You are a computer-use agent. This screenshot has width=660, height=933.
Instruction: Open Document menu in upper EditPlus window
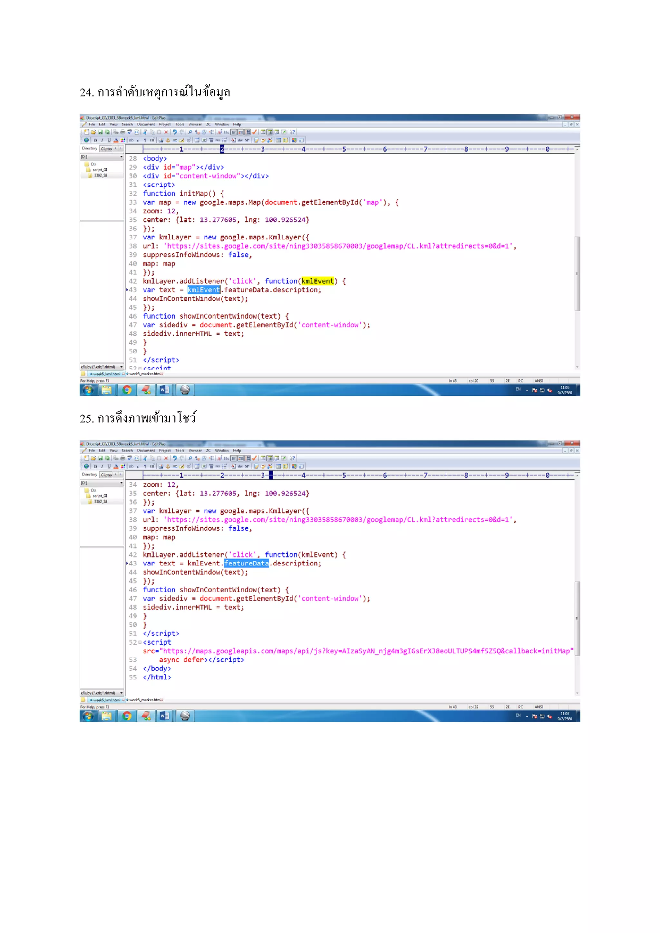(145, 124)
